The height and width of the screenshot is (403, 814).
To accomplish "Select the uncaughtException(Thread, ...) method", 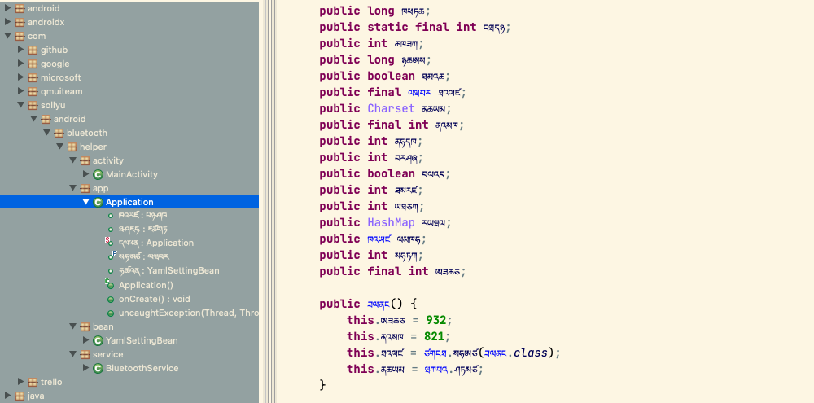I will pos(189,313).
